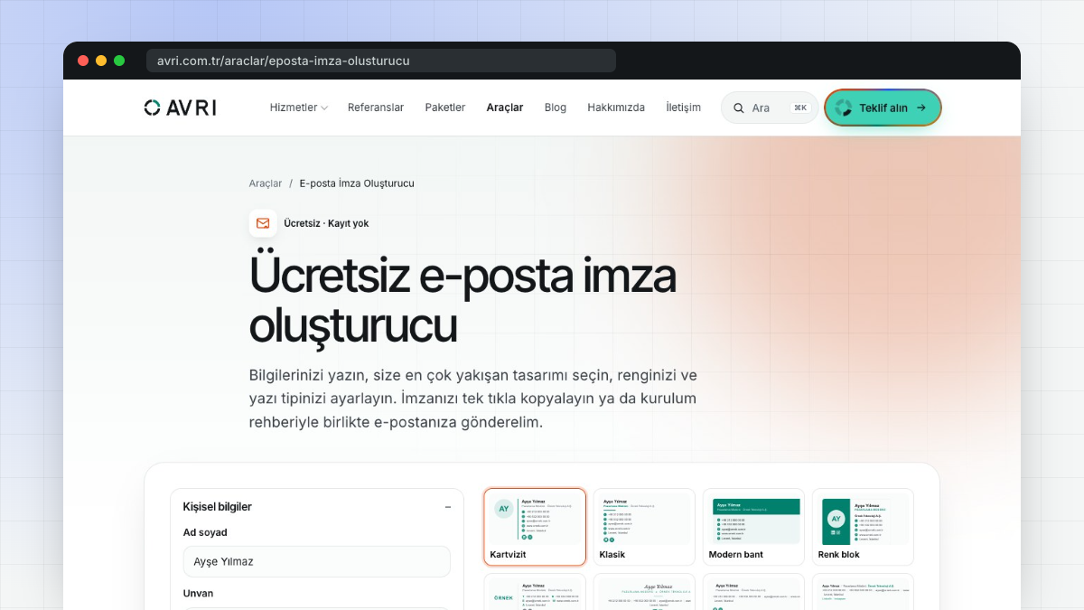Choose the Renk blok template
This screenshot has width=1084, height=610.
click(863, 527)
